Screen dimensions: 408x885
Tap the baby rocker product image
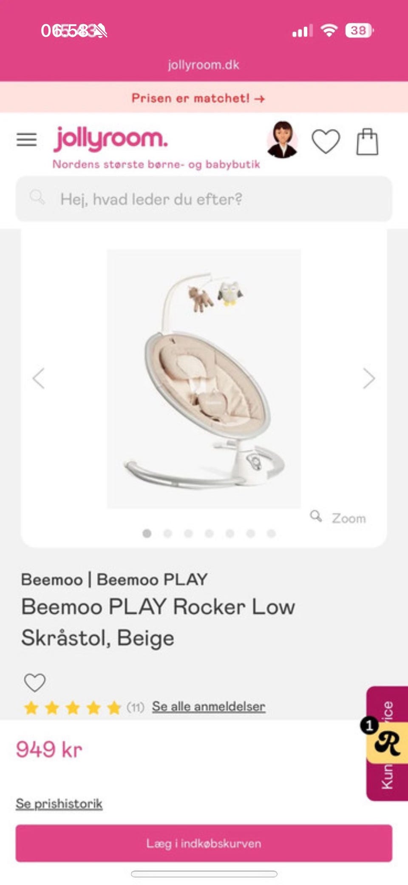point(204,378)
